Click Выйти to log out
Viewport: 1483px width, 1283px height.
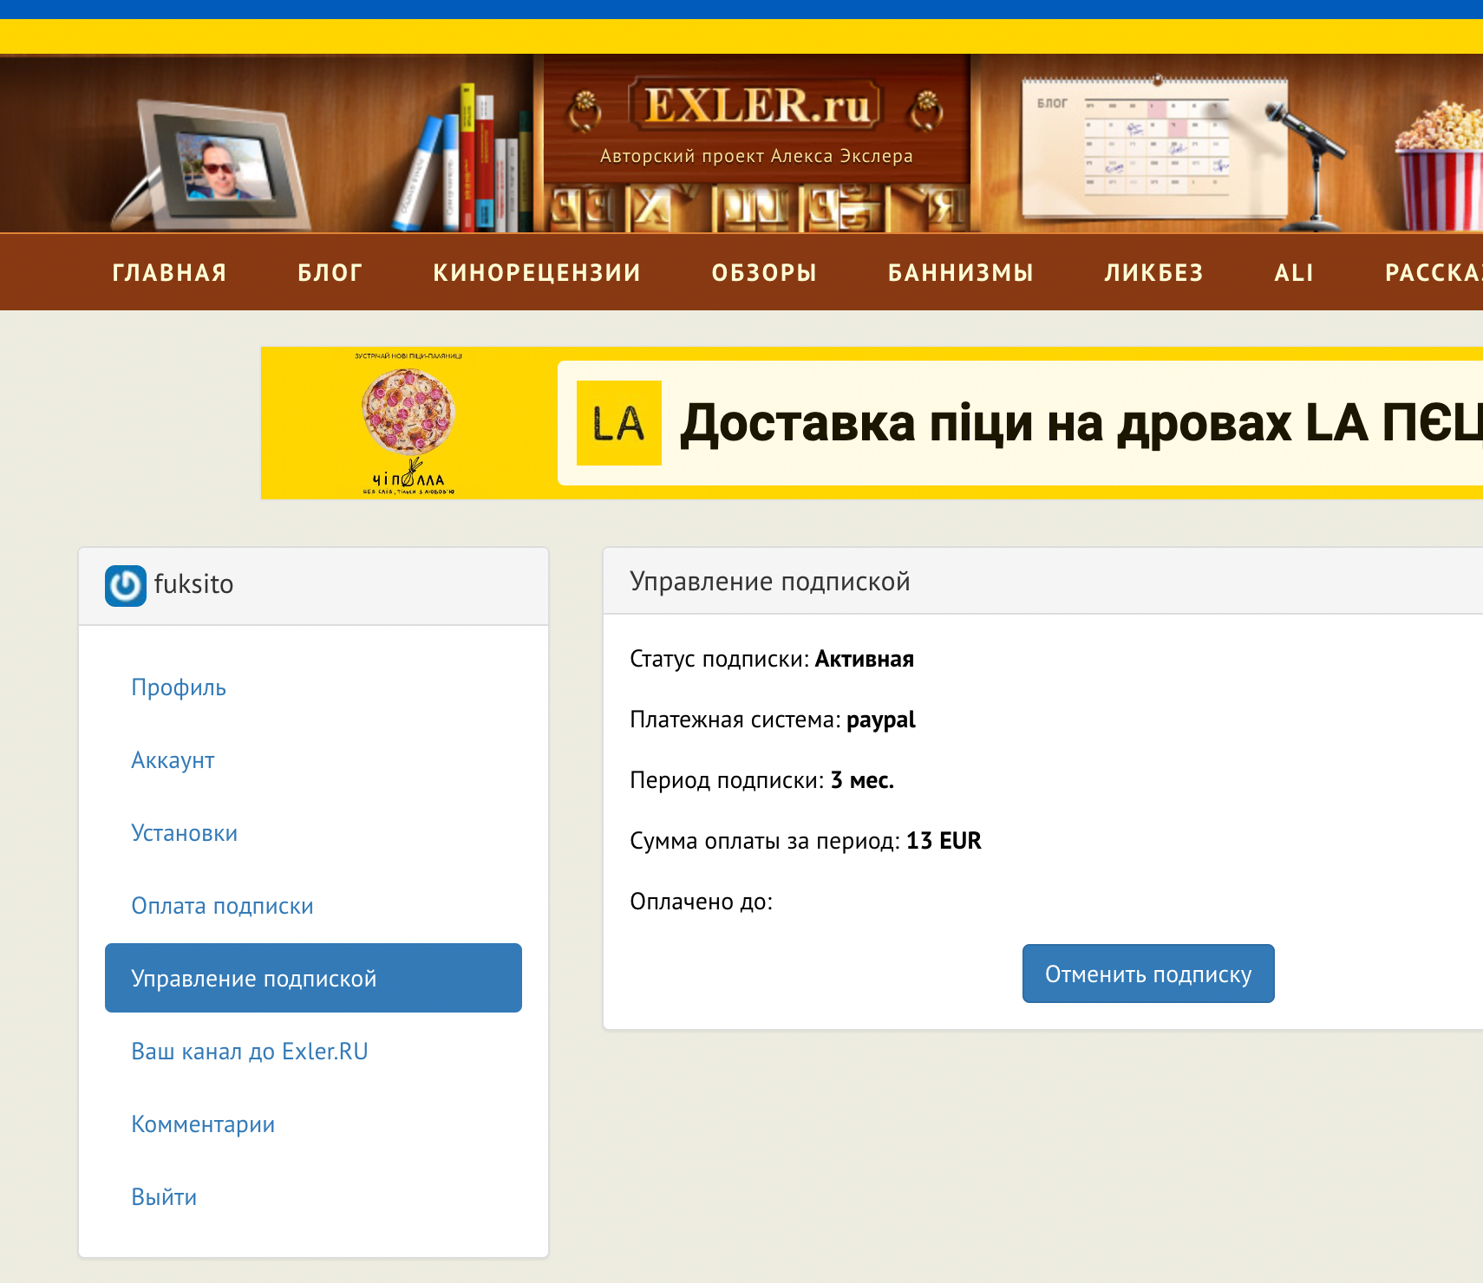pos(164,1197)
